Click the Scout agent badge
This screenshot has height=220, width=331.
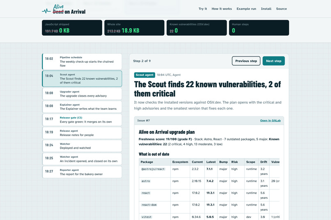point(145,75)
